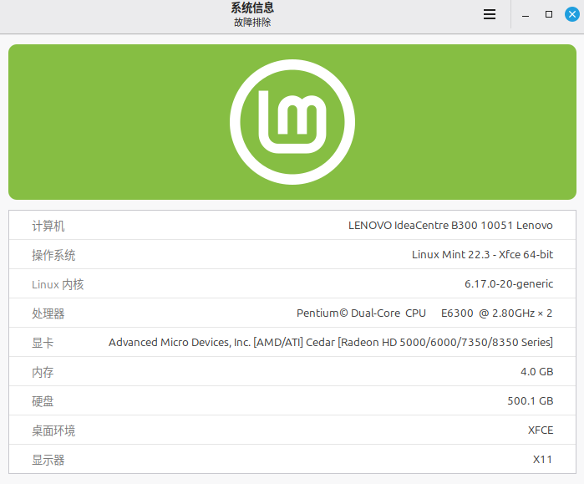Close the 系统信息 window

(572, 14)
